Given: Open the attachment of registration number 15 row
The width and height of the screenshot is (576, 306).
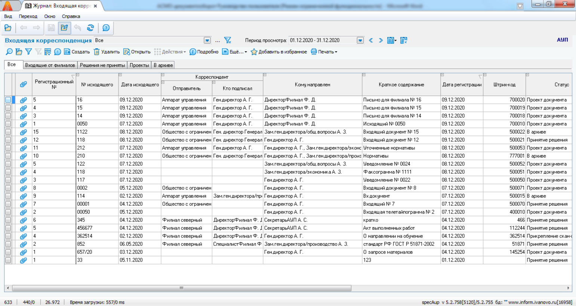Looking at the screenshot, I should [23, 132].
